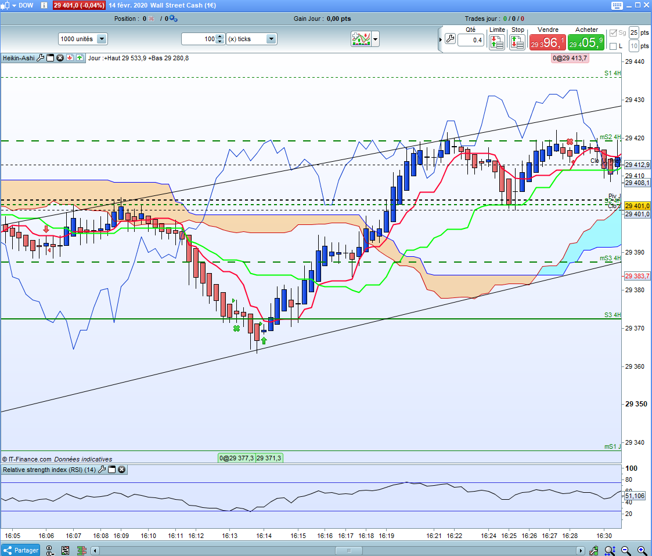
Task: Click the 51,106 RSI value label
Action: [635, 496]
